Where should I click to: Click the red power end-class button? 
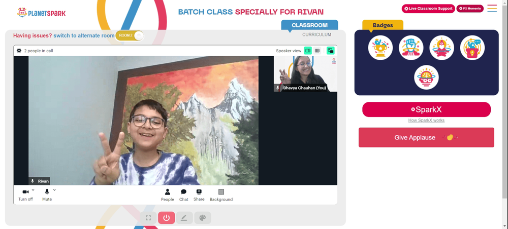point(167,218)
